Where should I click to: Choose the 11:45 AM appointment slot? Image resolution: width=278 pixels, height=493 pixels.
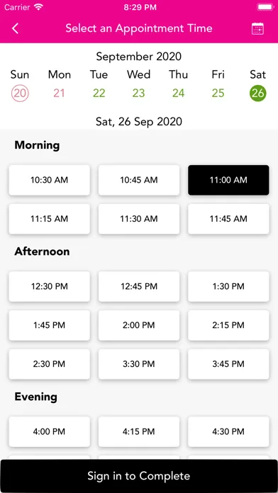tap(228, 219)
